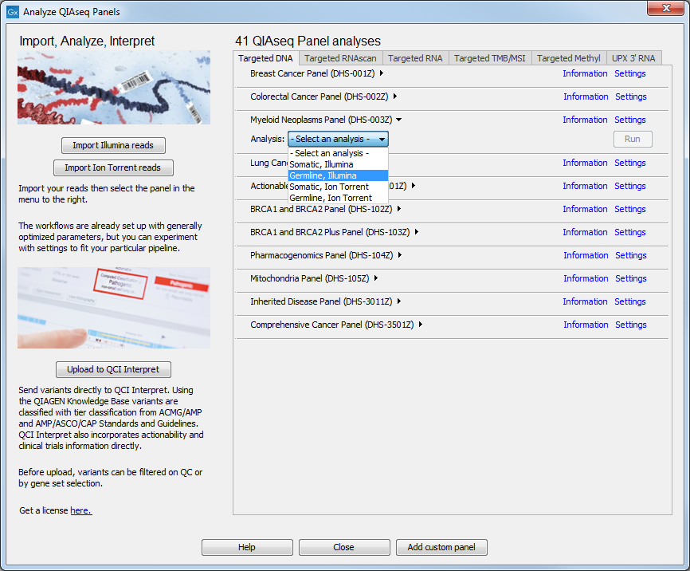View Information for Mitochondria Panel
The width and height of the screenshot is (690, 571).
tap(586, 278)
